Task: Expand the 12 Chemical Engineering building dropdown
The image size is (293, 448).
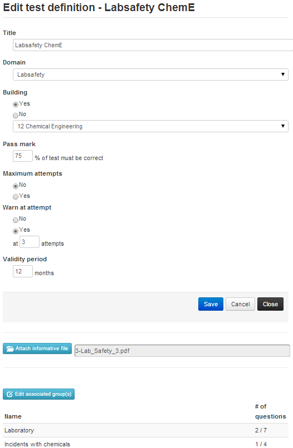Action: [150, 126]
